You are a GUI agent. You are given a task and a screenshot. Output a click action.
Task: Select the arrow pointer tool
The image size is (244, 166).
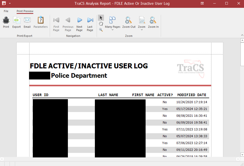click(x=101, y=18)
